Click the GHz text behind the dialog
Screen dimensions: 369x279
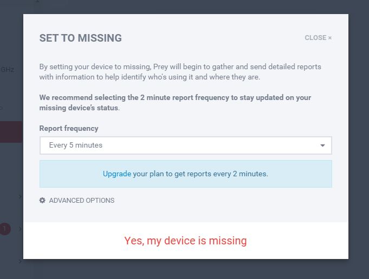coord(7,70)
